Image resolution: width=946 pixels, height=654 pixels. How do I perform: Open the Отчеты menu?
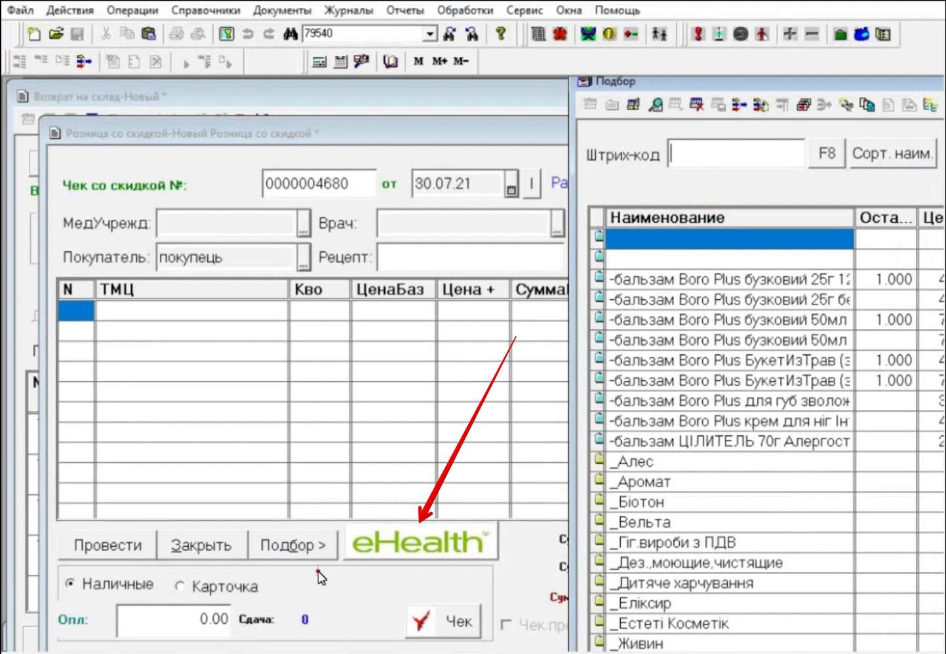point(404,10)
